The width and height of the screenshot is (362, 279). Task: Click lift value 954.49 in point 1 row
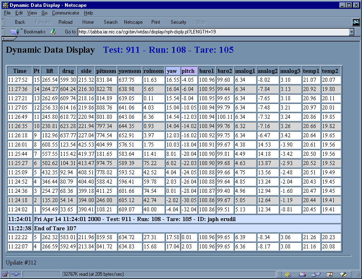click(50, 210)
